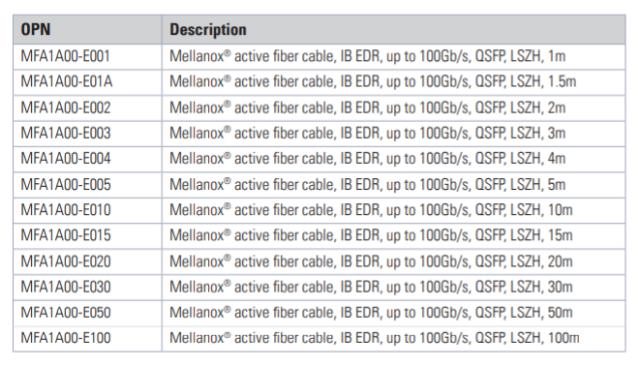Select the MFA1A00-E050 part number cell
This screenshot has width=640, height=367.
87,313
